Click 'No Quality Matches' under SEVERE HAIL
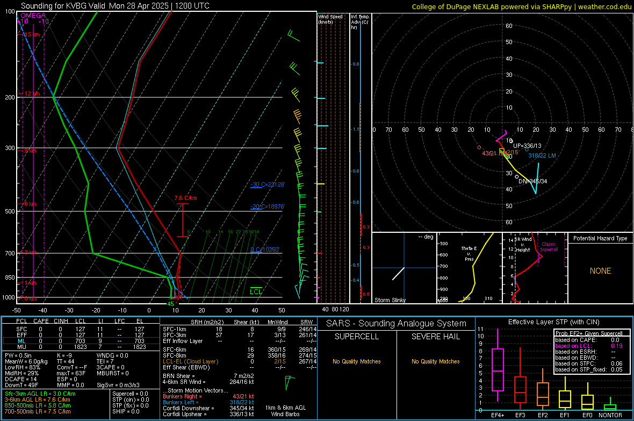This screenshot has height=421, width=634. pos(435,361)
